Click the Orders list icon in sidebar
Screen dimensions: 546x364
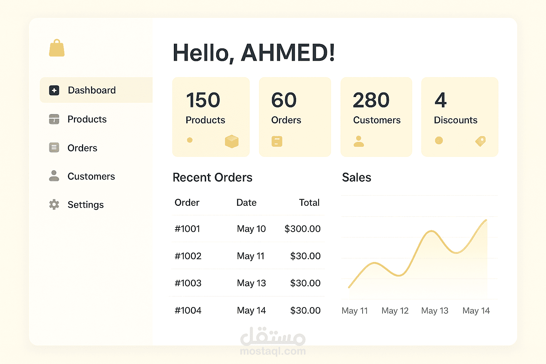[x=54, y=148]
